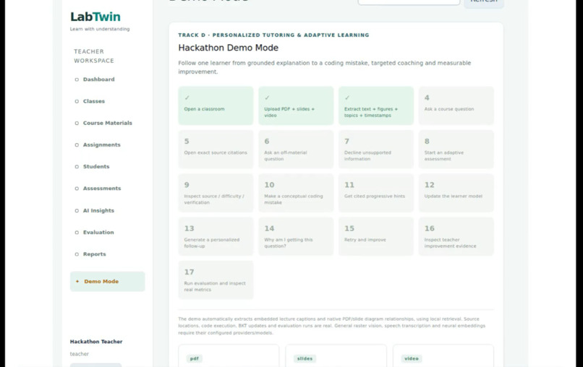Click checkmark on Extract text card
583x367 pixels.
click(347, 98)
